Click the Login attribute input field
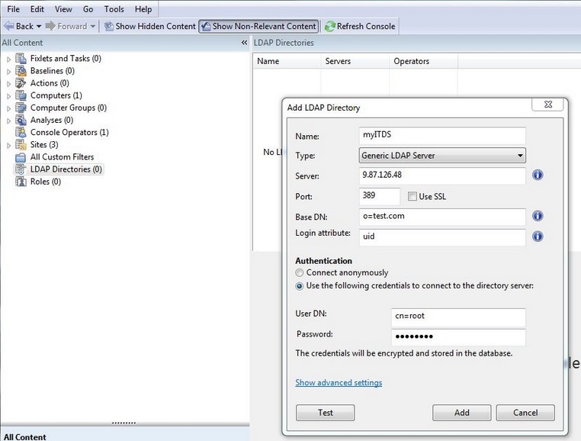This screenshot has height=441, width=581. [x=442, y=237]
